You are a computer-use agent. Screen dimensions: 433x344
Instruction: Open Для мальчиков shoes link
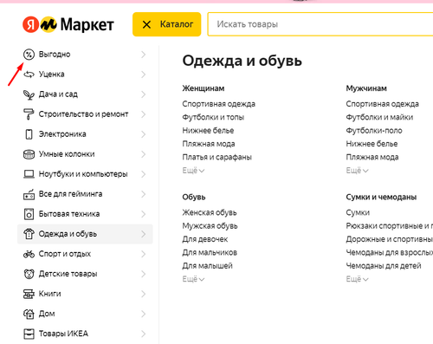pos(210,252)
